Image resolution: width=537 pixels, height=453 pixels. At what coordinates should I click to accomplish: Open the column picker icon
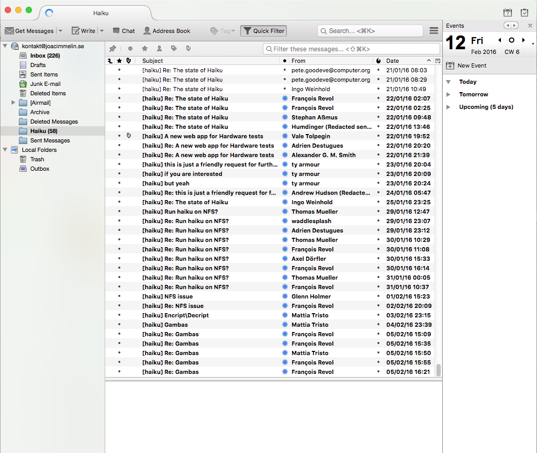click(438, 61)
